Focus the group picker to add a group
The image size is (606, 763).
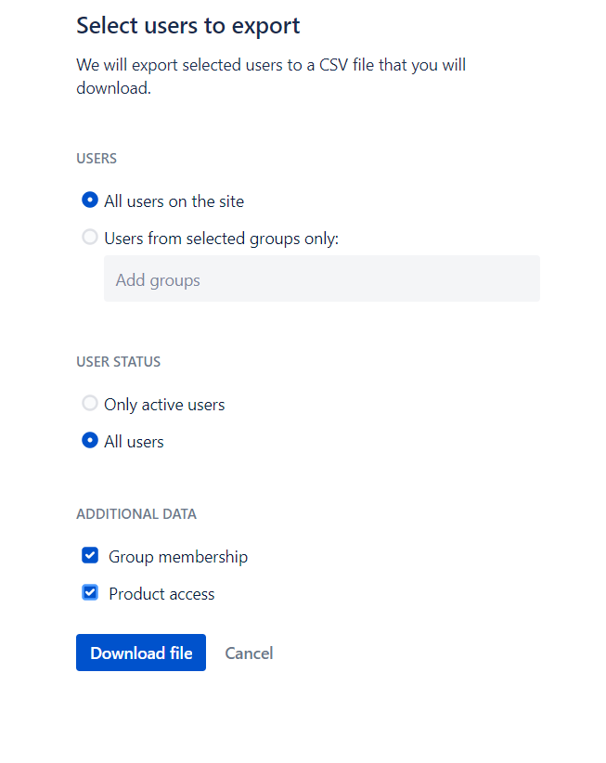point(321,278)
